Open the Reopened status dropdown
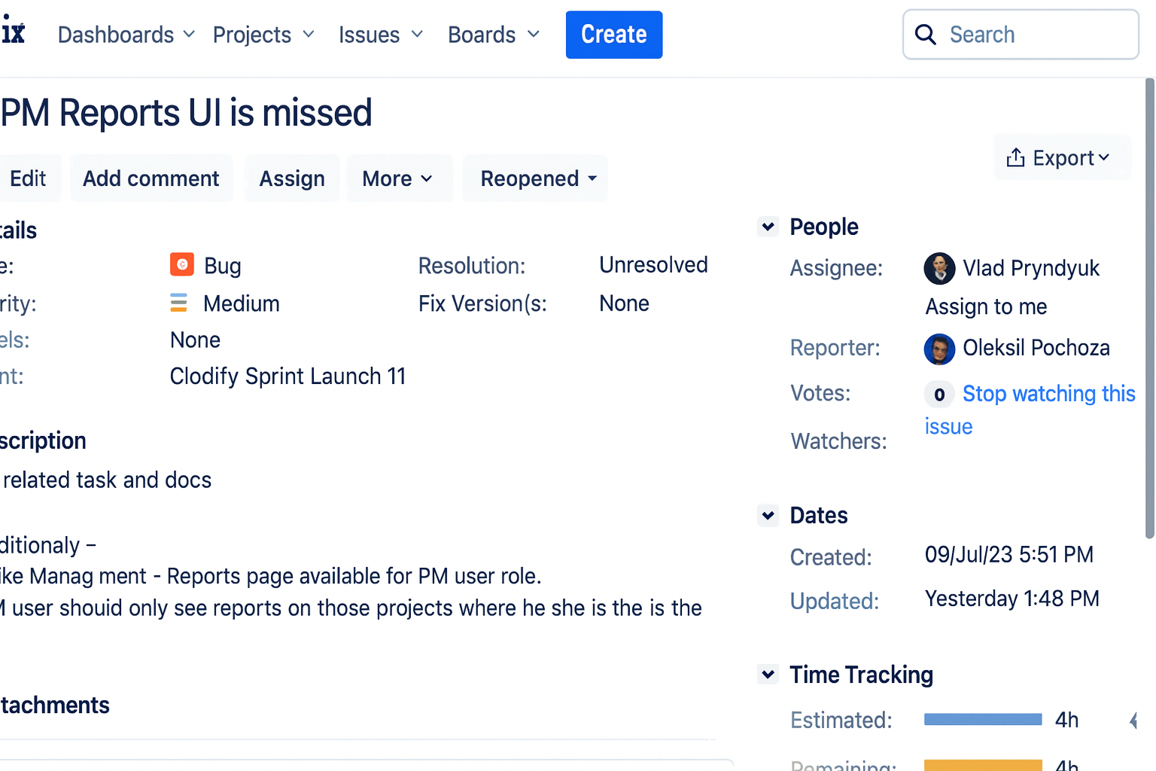This screenshot has width=1156, height=771. (534, 178)
